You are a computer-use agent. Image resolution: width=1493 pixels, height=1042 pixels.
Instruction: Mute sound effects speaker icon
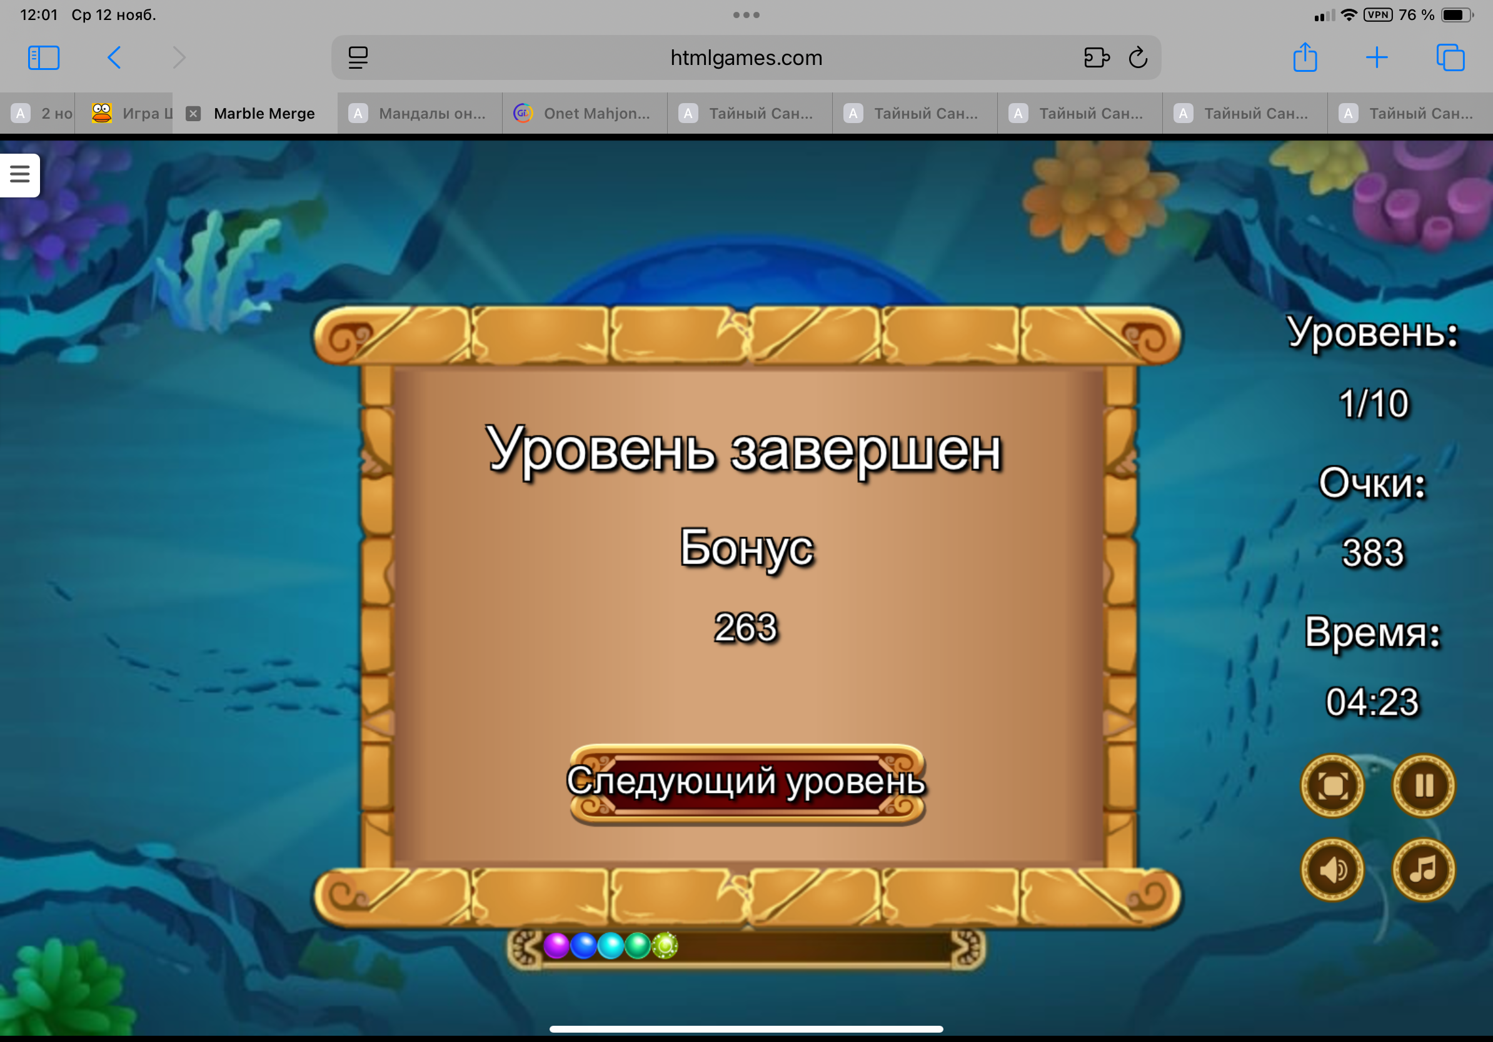1332,870
